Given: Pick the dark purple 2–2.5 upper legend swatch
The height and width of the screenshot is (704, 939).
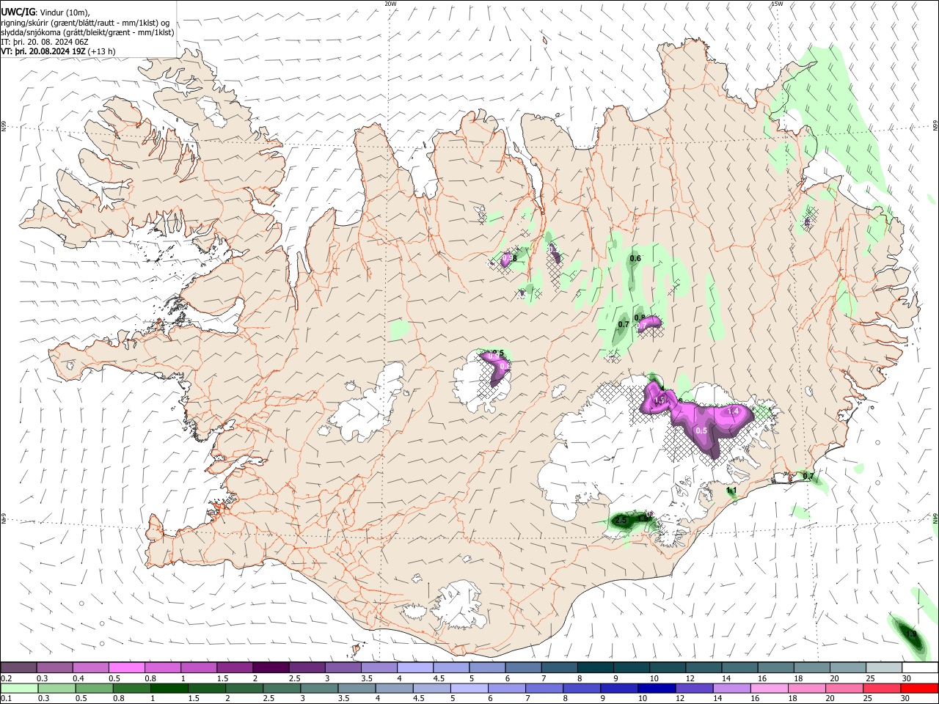Looking at the screenshot, I should click(271, 668).
